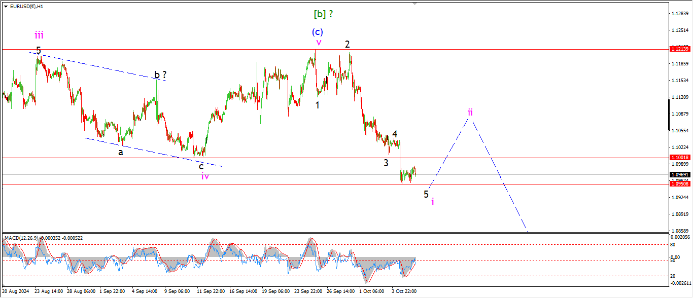This screenshot has height=298, width=693.
Task: Select the 'b ?' wave label
Action: coord(160,76)
